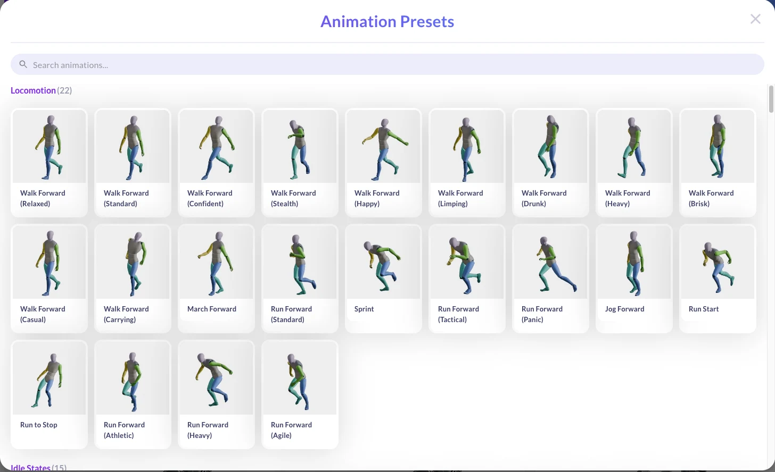
Task: Select the Walk Forward (Relaxed) preset
Action: (x=49, y=163)
